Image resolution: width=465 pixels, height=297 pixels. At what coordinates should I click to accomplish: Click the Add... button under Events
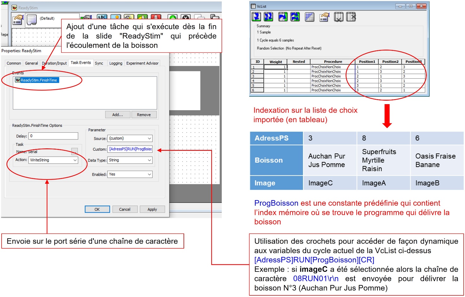click(x=118, y=115)
